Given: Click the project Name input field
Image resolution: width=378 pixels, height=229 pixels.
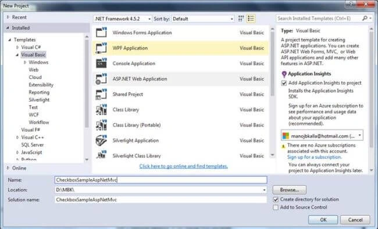Looking at the screenshot, I should point(161,180).
